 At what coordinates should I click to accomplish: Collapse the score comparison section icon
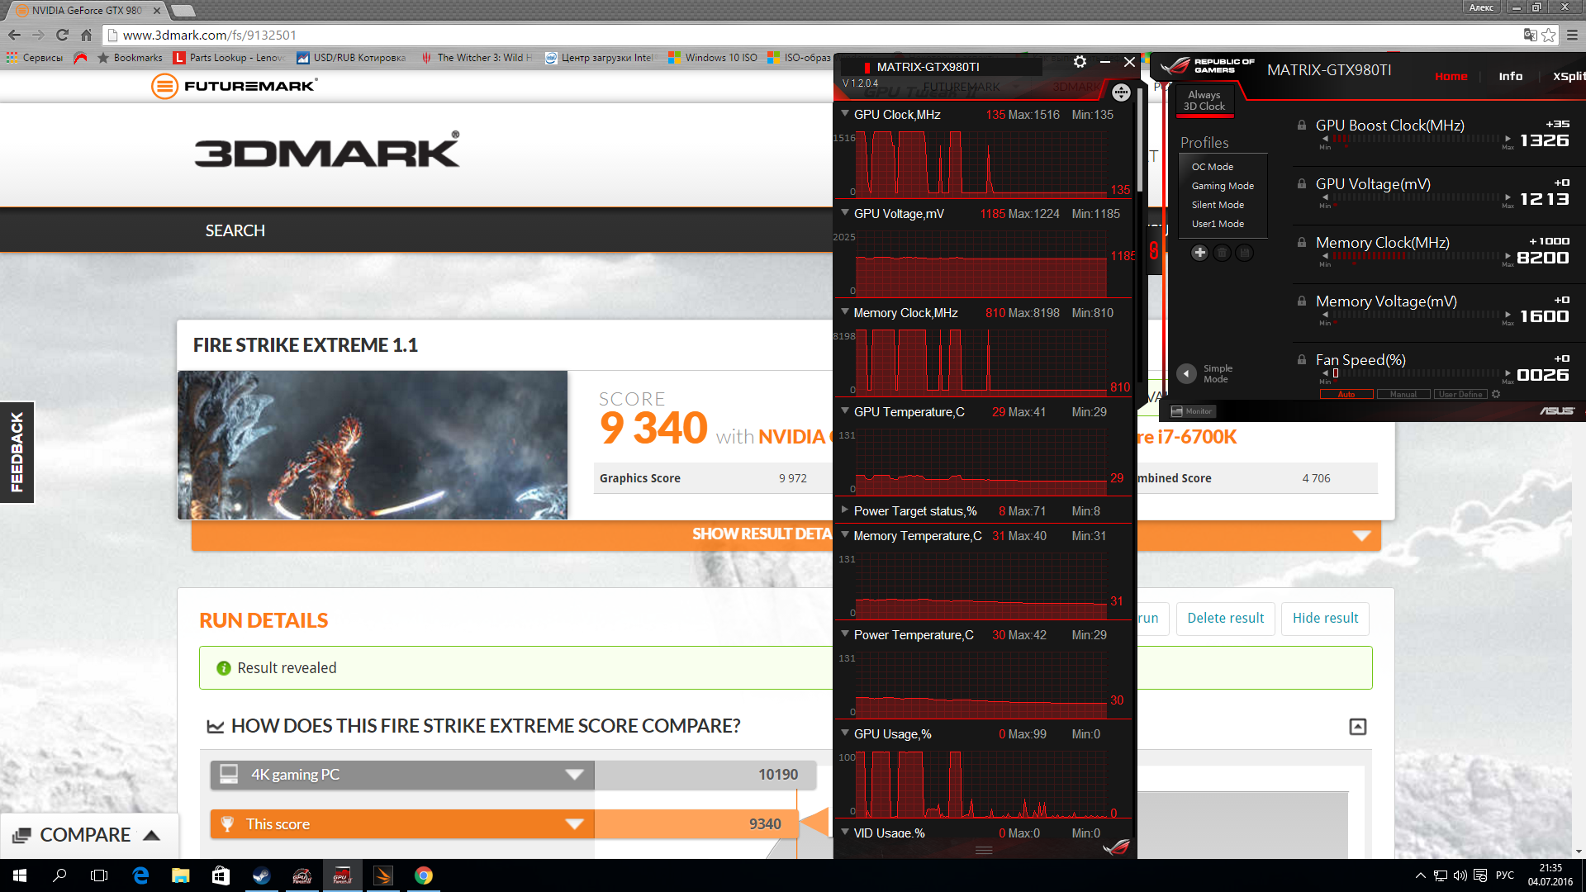pyautogui.click(x=1358, y=727)
